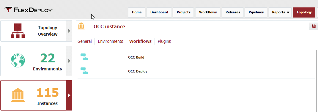Image resolution: width=318 pixels, height=112 pixels.
Task: Switch to the Environments tab
Action: click(x=110, y=41)
